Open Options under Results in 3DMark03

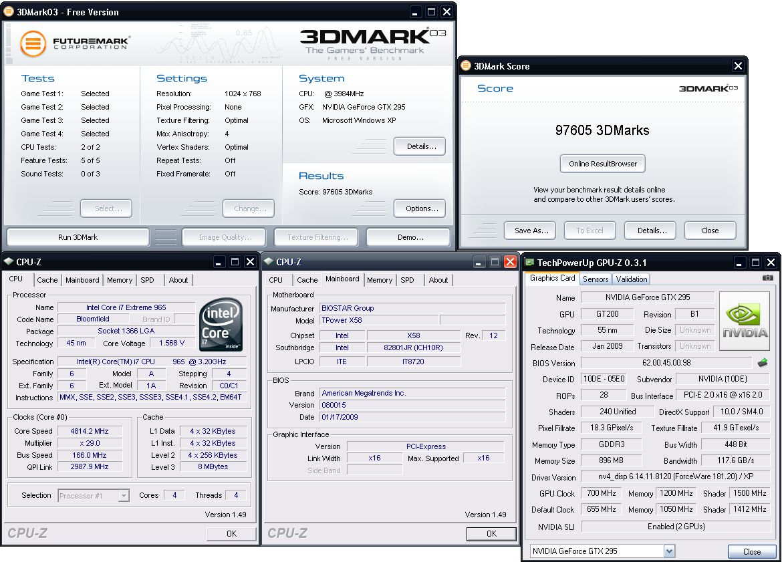[421, 208]
